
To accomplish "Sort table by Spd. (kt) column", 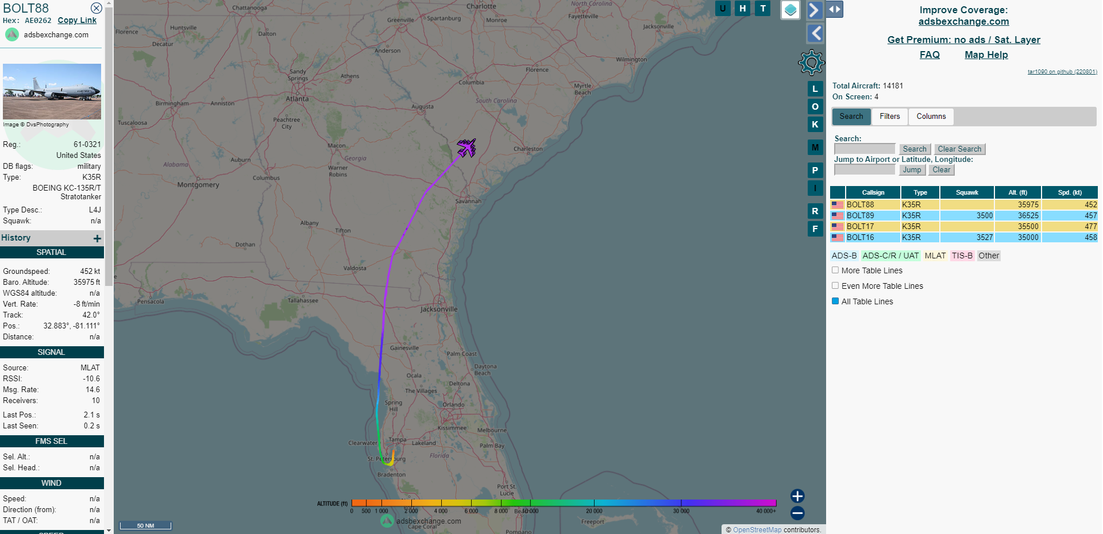I will tap(1070, 193).
